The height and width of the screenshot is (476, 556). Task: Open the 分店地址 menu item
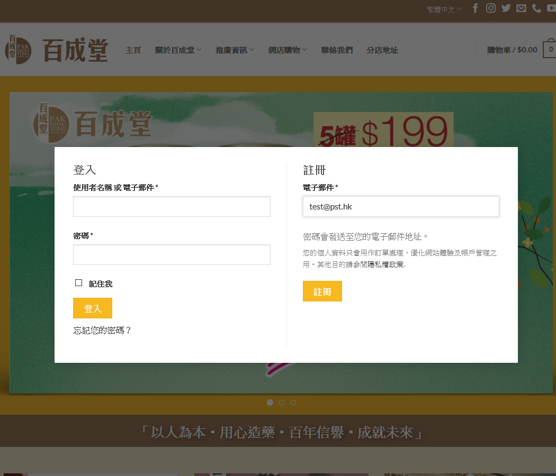coord(382,50)
